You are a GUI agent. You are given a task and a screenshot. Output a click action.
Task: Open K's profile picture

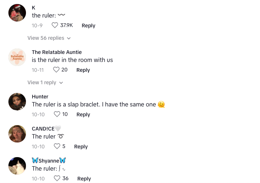[x=17, y=13]
